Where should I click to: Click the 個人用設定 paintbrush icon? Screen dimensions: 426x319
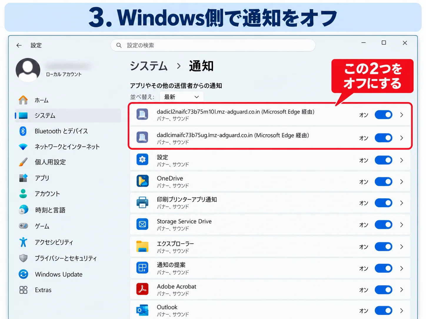(23, 162)
